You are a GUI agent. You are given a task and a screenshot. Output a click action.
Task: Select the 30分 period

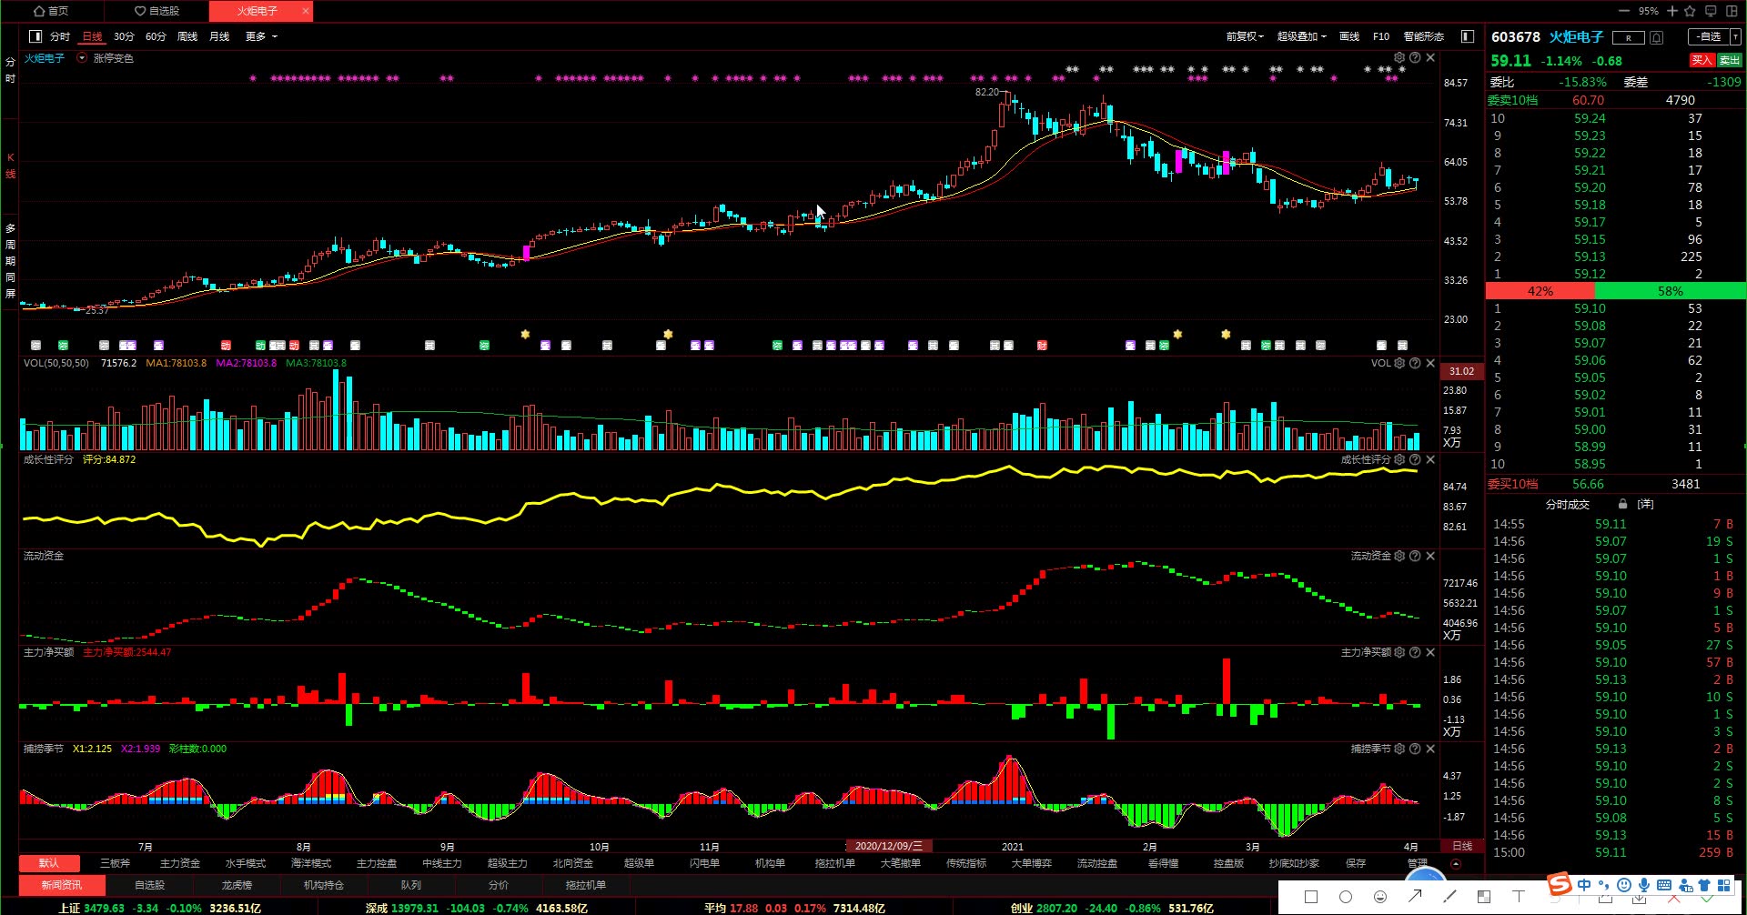tap(124, 36)
